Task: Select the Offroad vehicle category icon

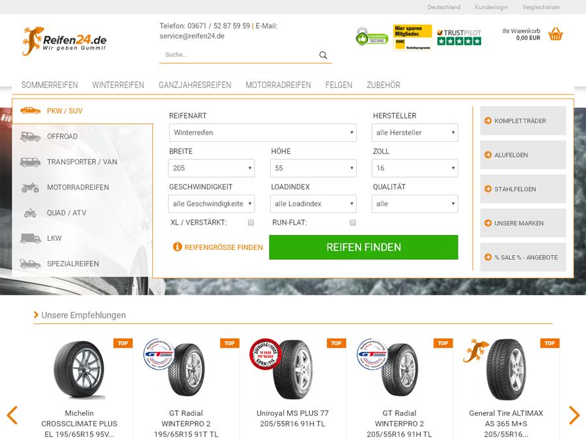Action: [30, 137]
